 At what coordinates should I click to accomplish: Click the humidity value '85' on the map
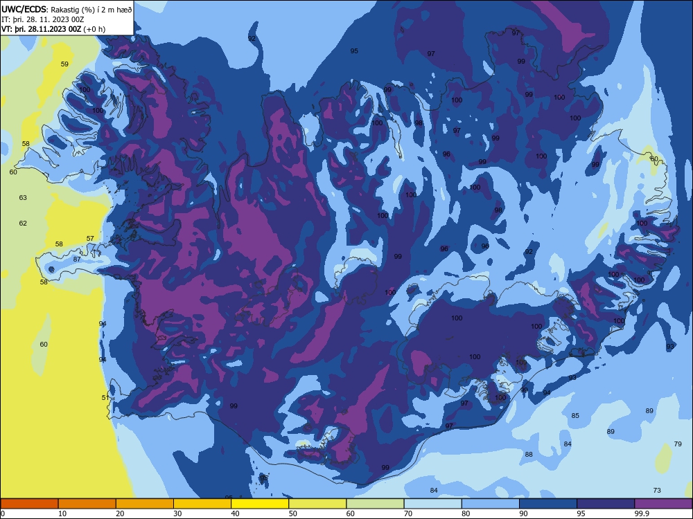[575, 416]
